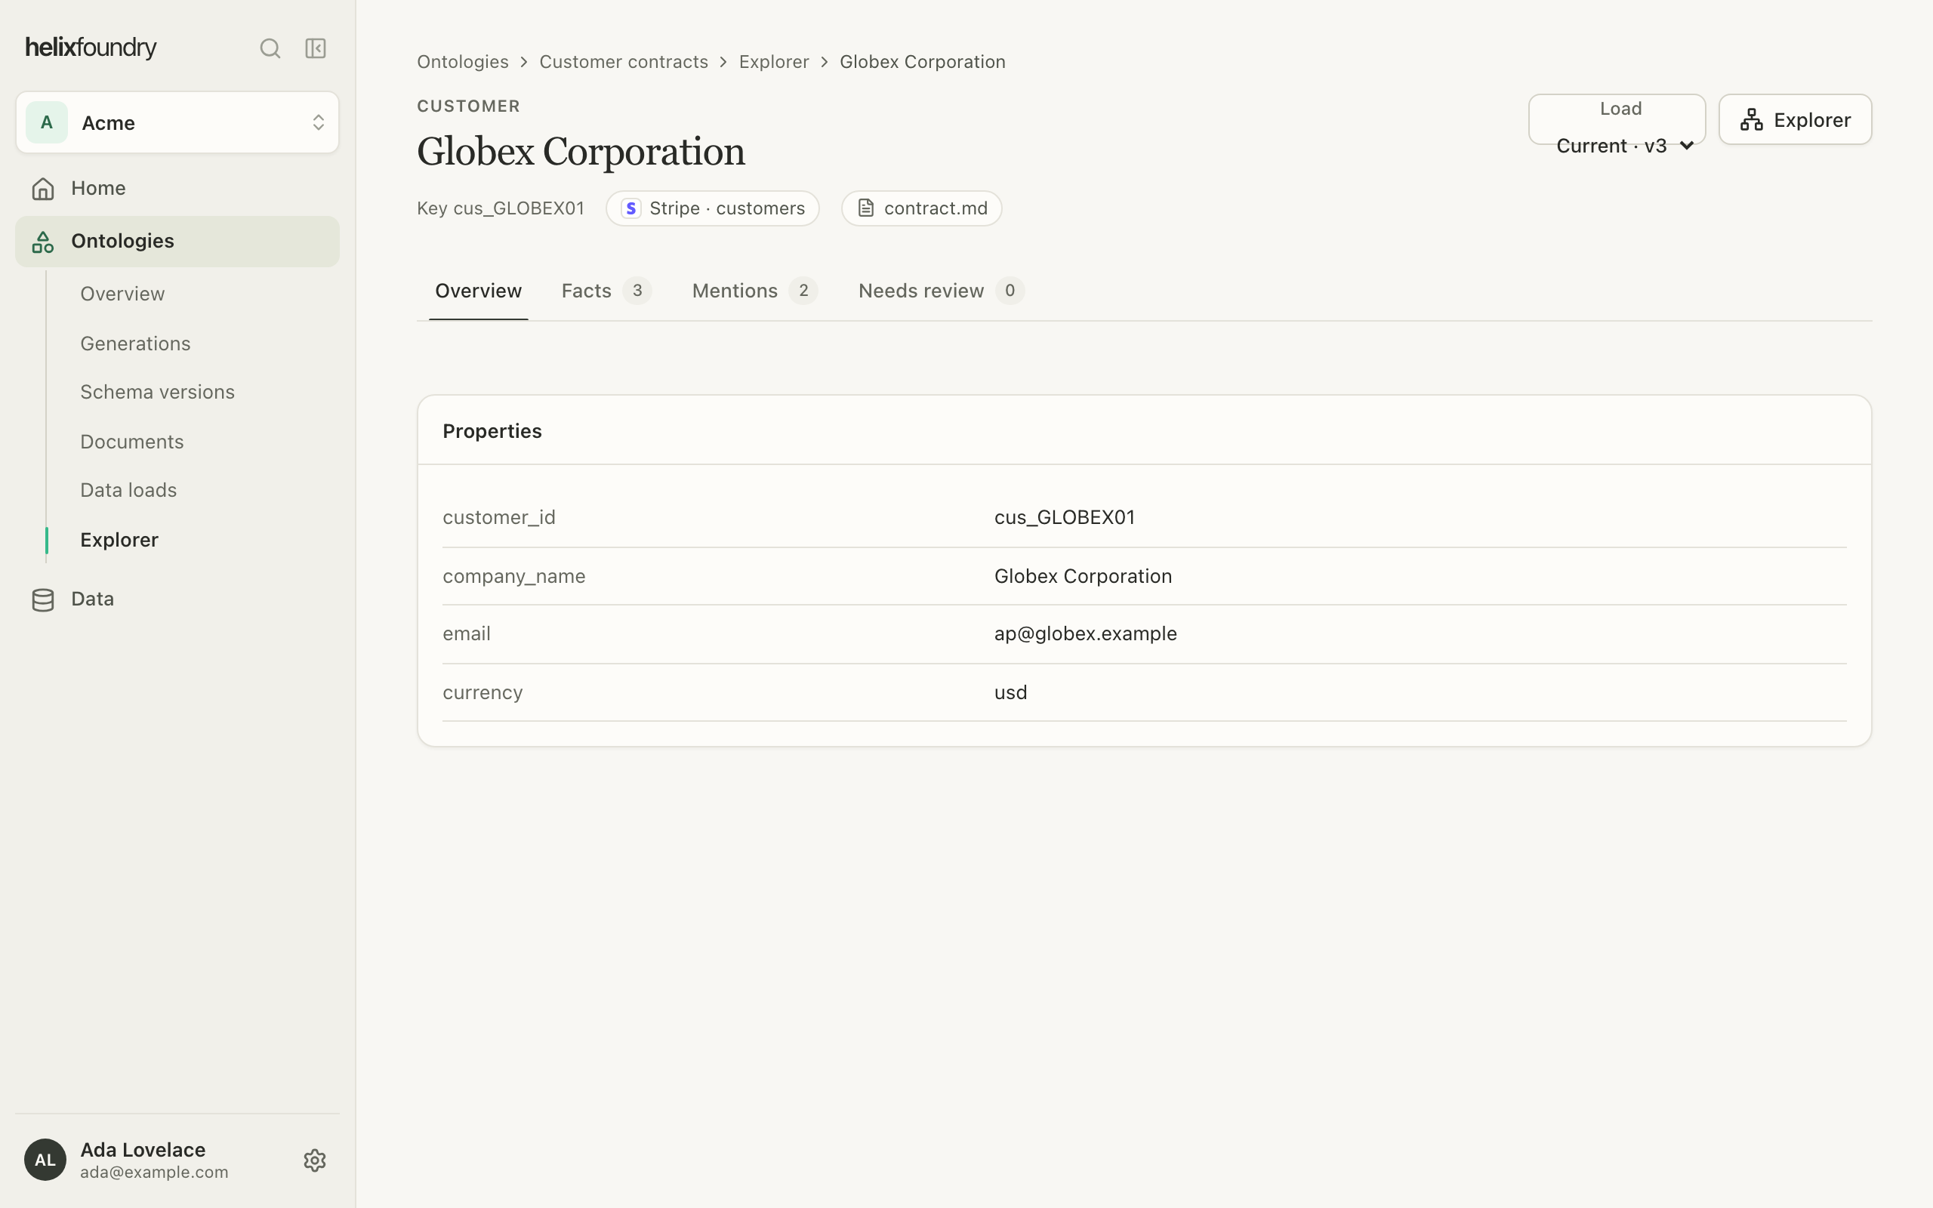This screenshot has width=1933, height=1208.
Task: Go to Home in sidebar
Action: (177, 189)
